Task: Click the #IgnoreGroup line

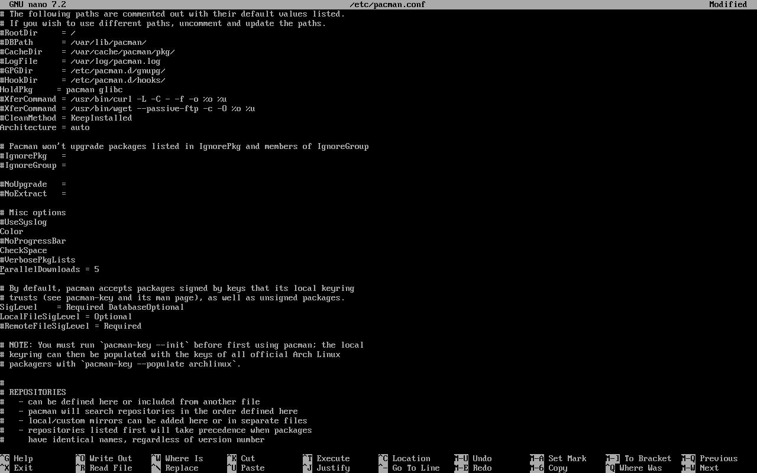Action: [33, 165]
